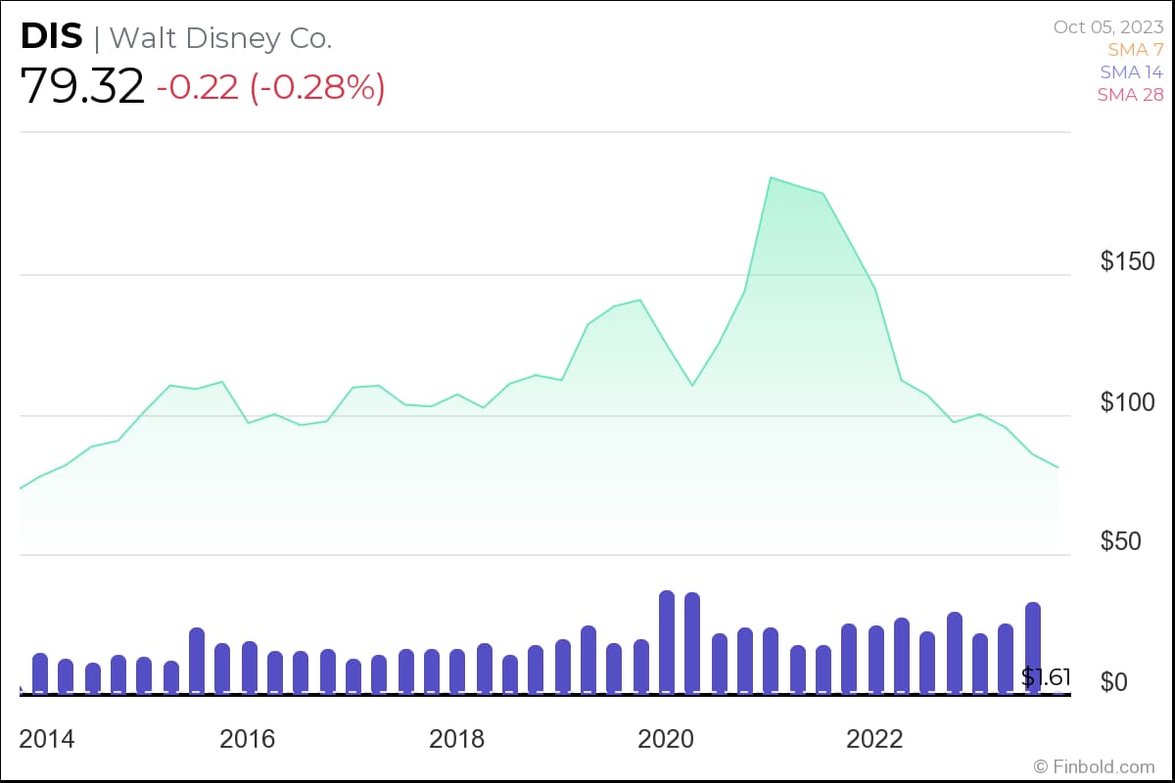The height and width of the screenshot is (783, 1175).
Task: Click the tallest volume bar at 2020
Action: click(667, 642)
